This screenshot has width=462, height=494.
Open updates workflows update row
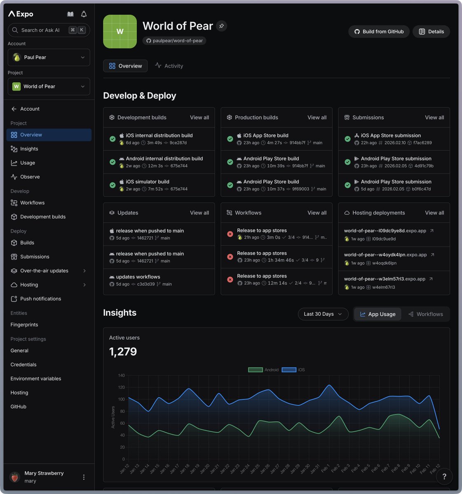pos(159,280)
